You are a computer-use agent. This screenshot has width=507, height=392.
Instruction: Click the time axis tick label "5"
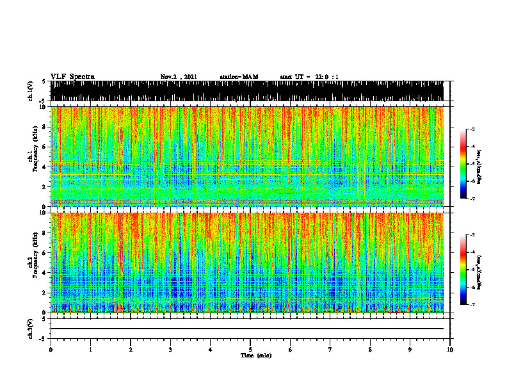[x=250, y=350]
